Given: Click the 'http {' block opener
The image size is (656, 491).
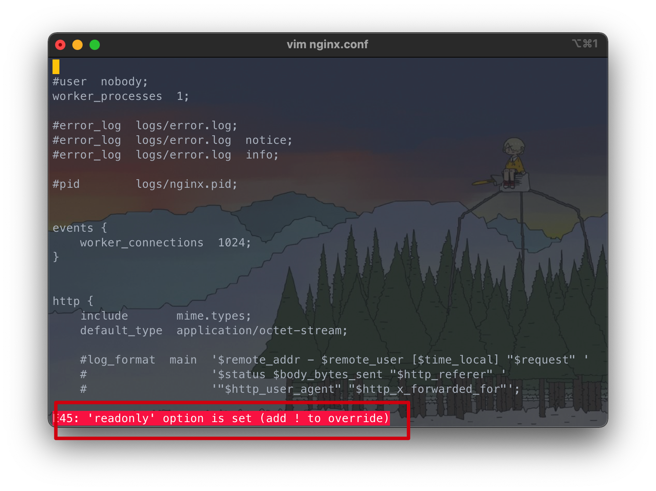Looking at the screenshot, I should click(73, 301).
